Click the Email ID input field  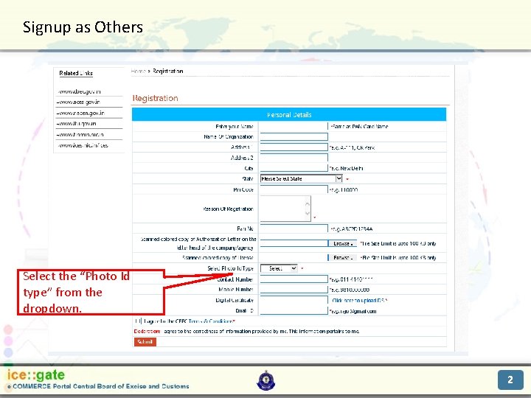294,311
